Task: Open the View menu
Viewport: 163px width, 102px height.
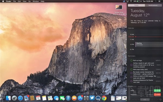Action: click(24, 1)
